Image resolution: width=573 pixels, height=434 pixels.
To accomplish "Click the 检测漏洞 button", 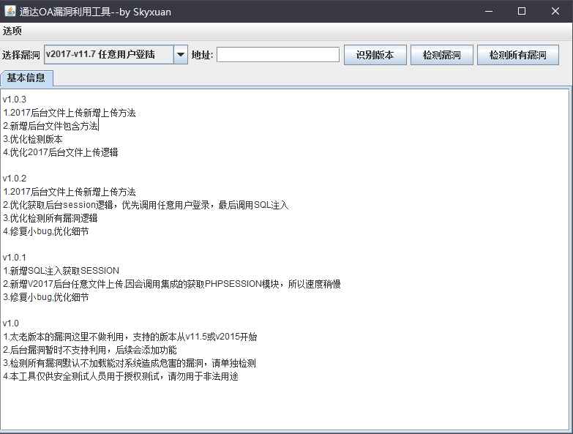I will 441,55.
